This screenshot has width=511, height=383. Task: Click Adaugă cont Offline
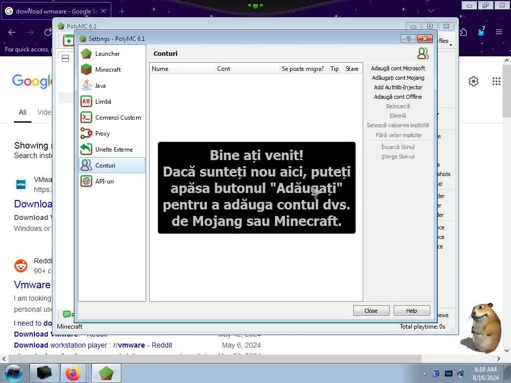[x=398, y=97]
